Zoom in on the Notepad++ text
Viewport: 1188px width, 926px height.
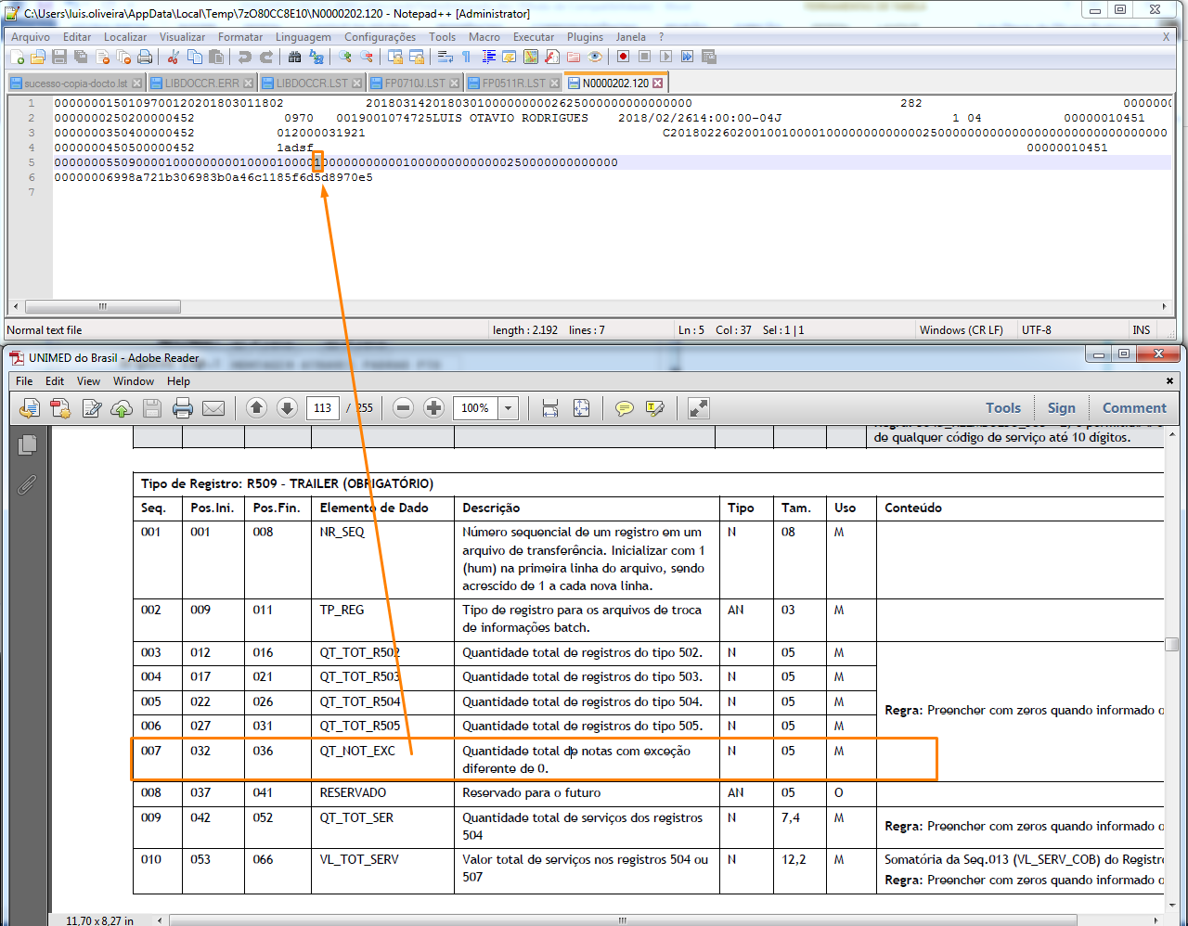pos(345,57)
